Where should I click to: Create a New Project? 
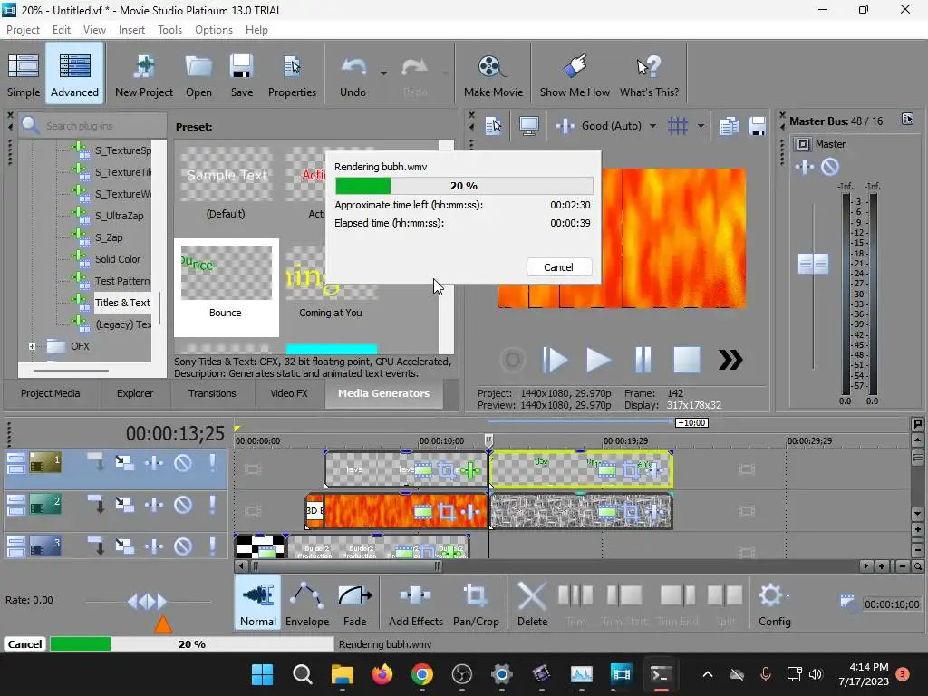pyautogui.click(x=144, y=74)
